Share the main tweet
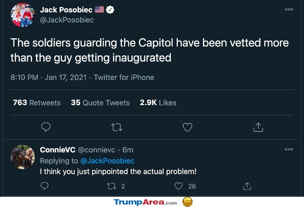The image size is (304, 207). click(x=258, y=127)
